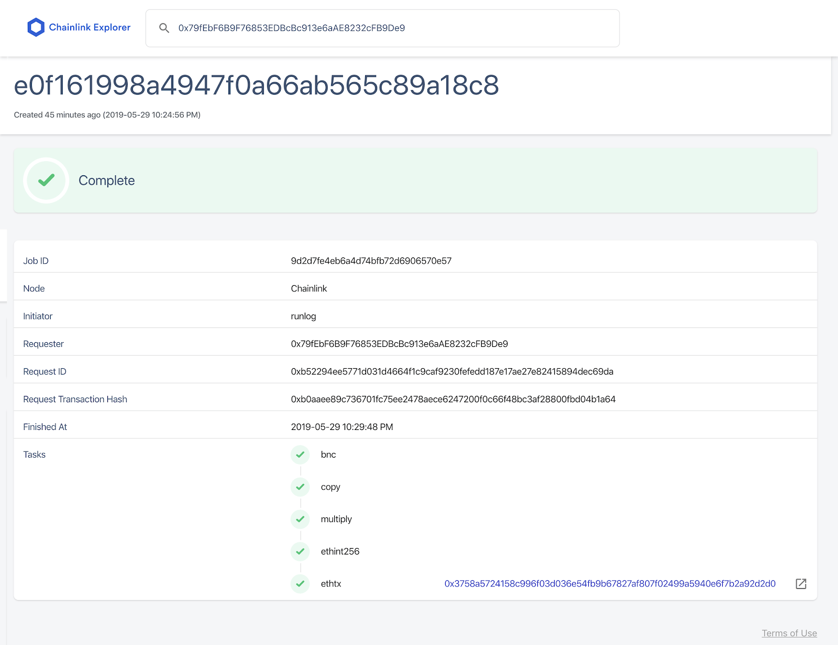Viewport: 838px width, 645px height.
Task: Select the Tasks label
Action: [34, 455]
